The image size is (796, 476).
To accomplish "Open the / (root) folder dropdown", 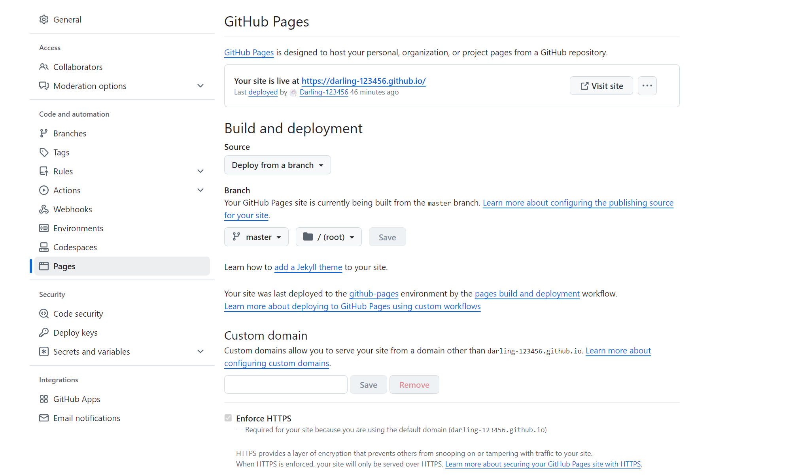I will 329,237.
